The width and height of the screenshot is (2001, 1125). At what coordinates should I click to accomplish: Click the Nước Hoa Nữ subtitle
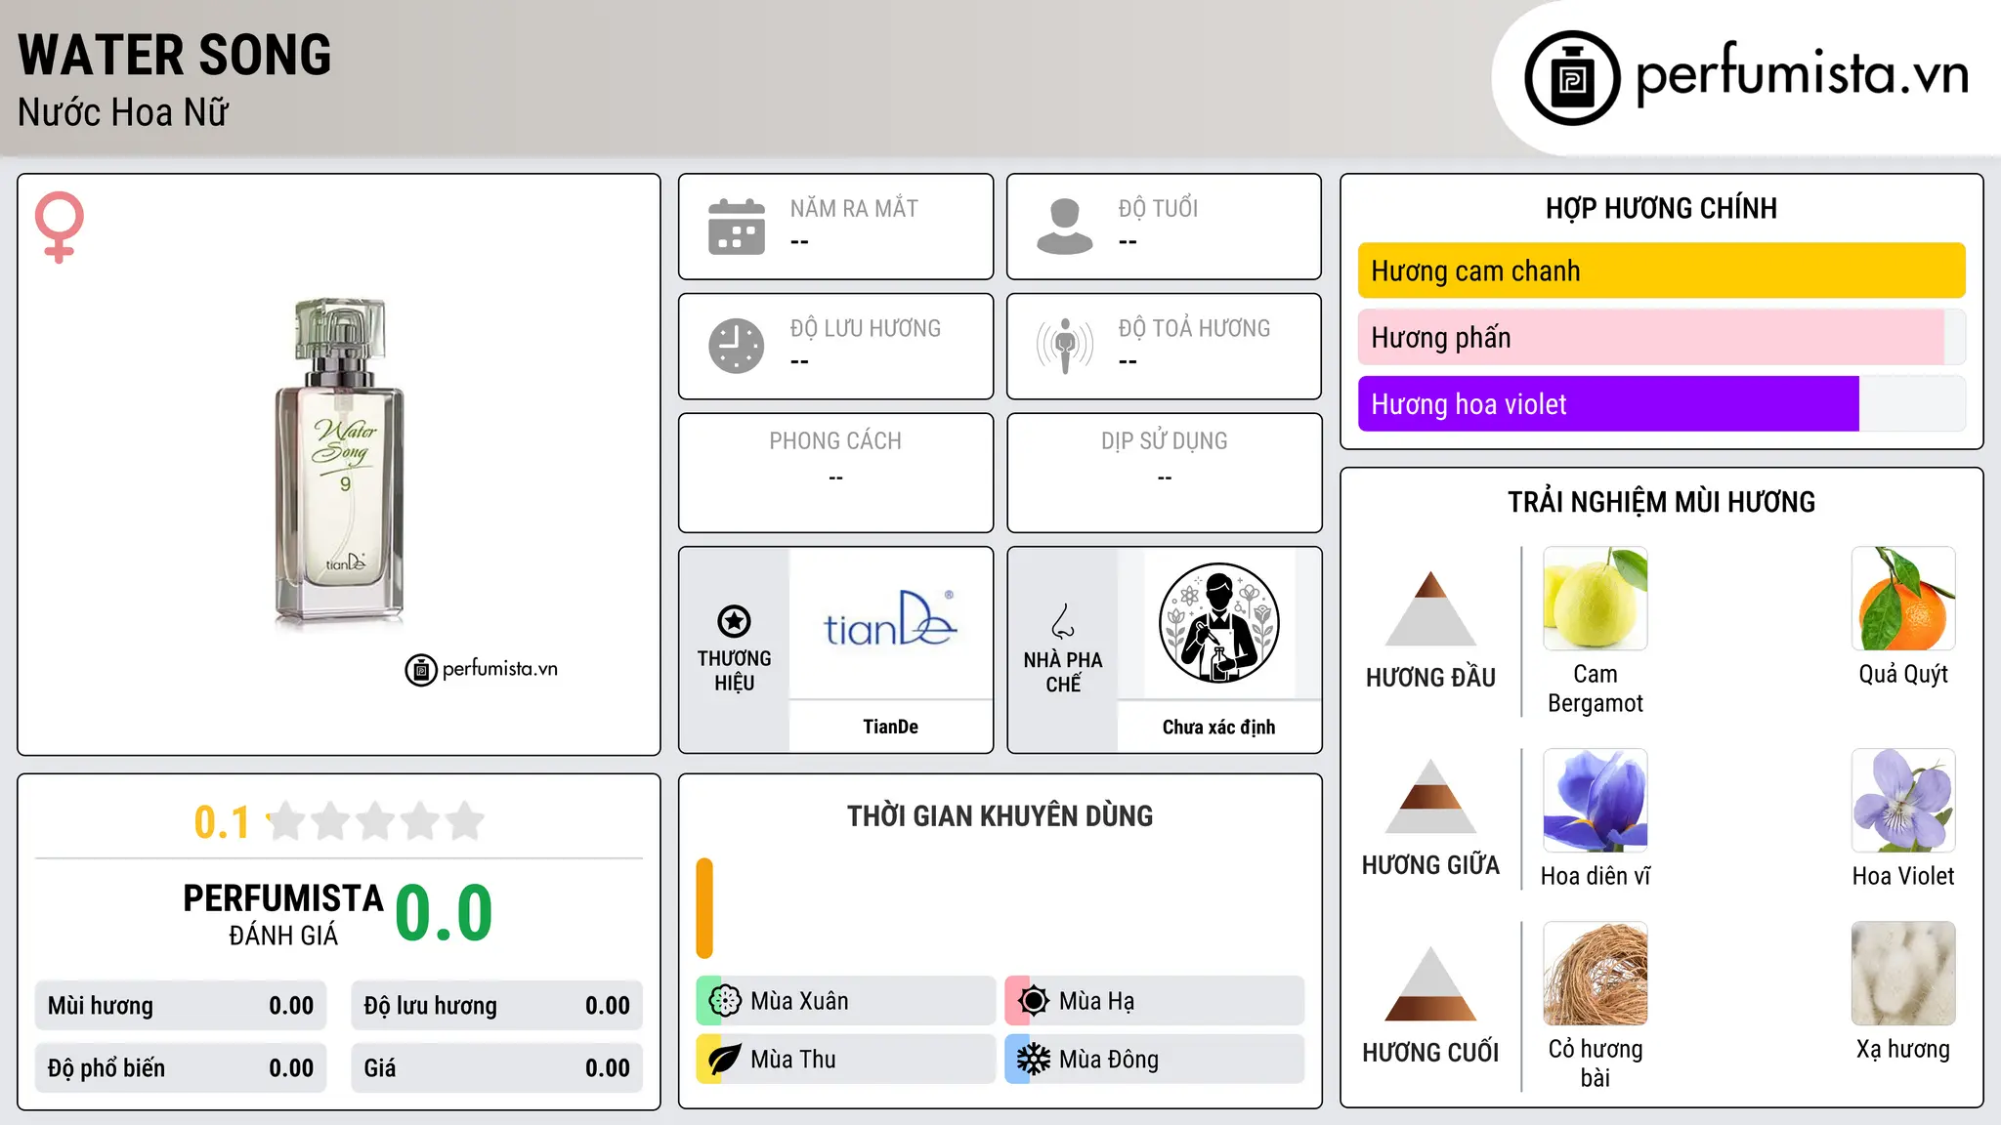pos(123,112)
